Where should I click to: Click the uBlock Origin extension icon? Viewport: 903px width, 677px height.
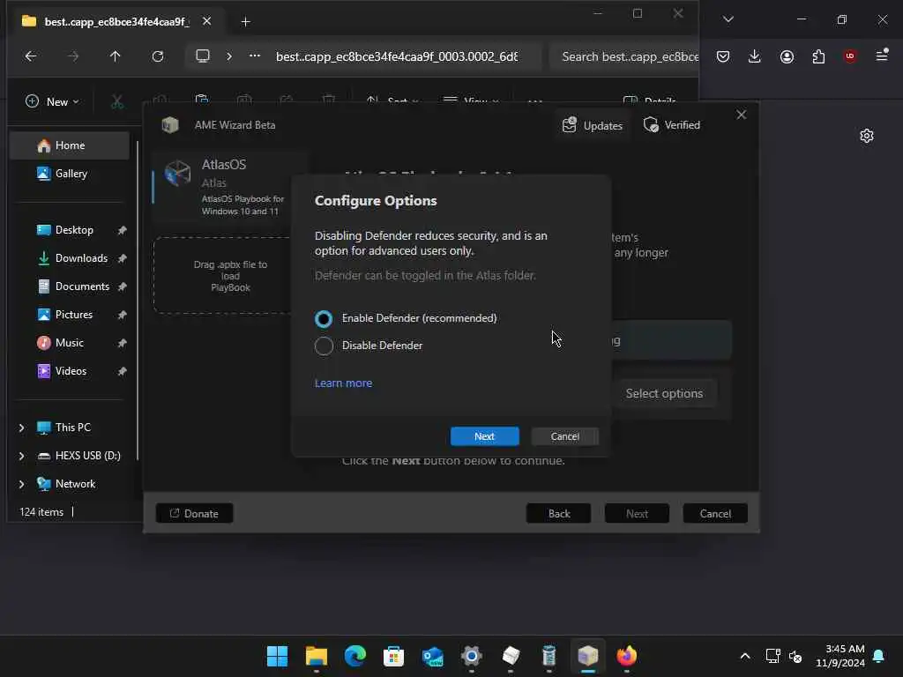click(850, 56)
